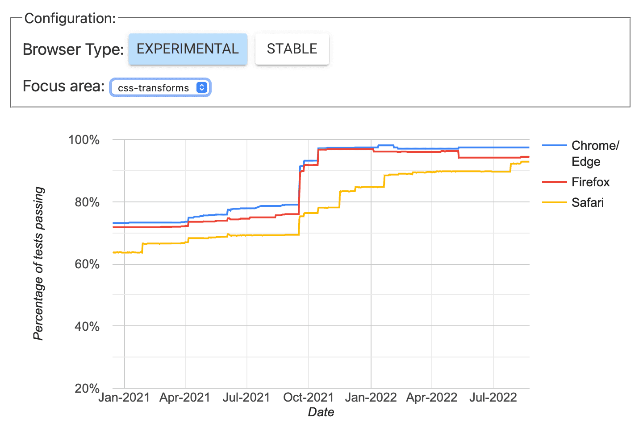Select the Chrome/Edge legend label
Image resolution: width=643 pixels, height=427 pixels.
595,153
